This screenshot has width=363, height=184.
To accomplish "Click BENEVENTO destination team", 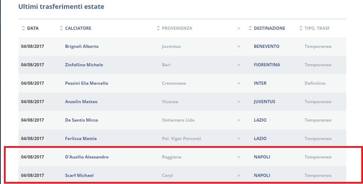I will click(266, 46).
